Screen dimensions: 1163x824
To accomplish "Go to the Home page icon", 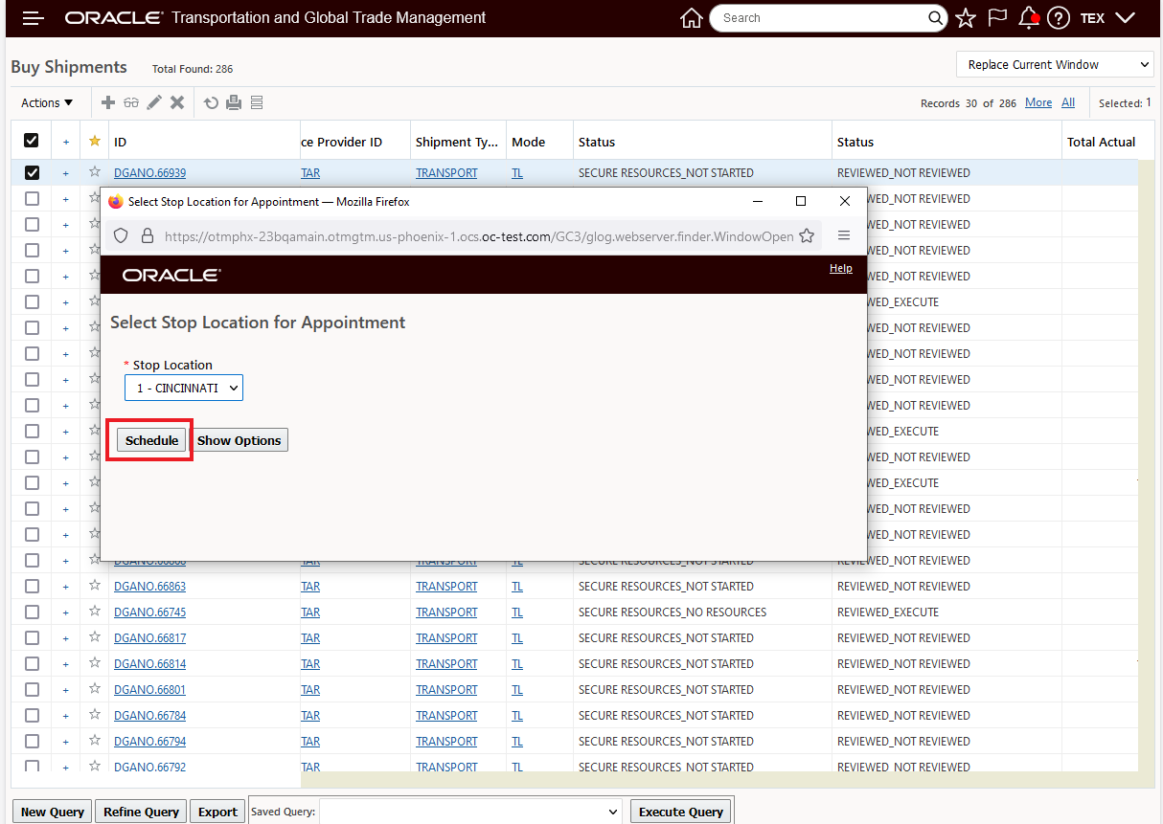I will tap(691, 18).
